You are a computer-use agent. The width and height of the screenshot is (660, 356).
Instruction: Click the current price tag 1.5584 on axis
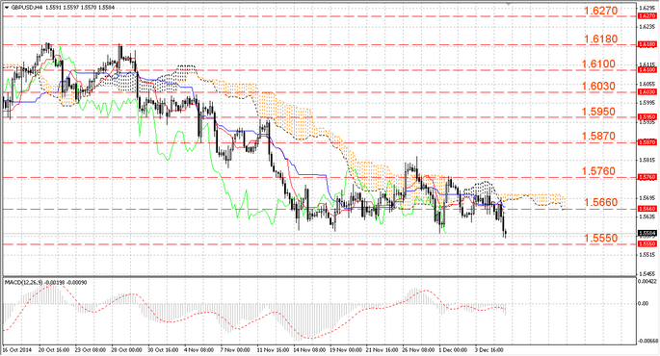647,233
